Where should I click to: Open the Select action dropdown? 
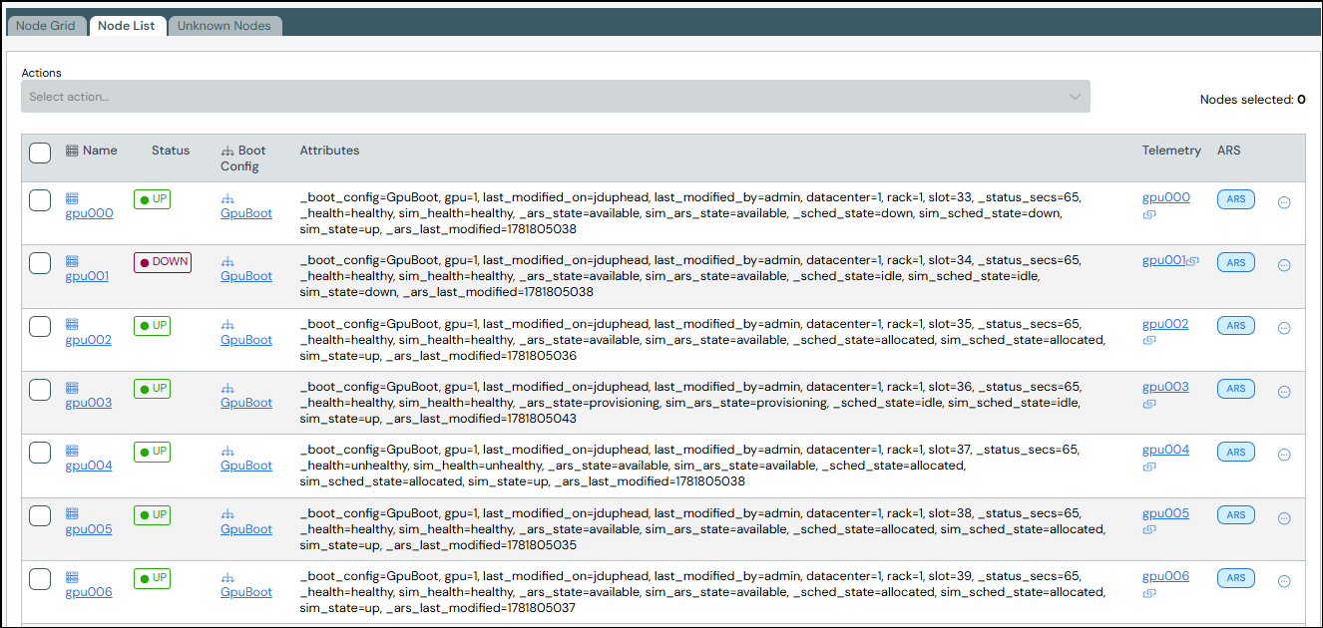click(x=556, y=97)
